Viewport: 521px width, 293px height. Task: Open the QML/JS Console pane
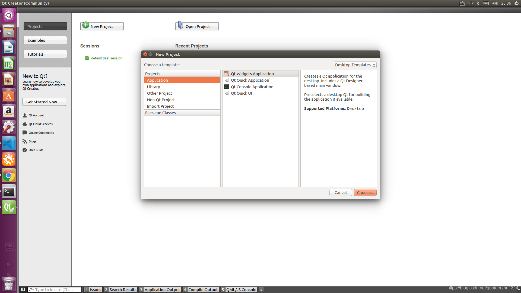pos(239,289)
